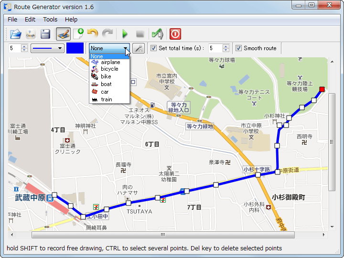The height and width of the screenshot is (258, 344).
Task: Create a new route with the plus icon
Action: (x=78, y=34)
